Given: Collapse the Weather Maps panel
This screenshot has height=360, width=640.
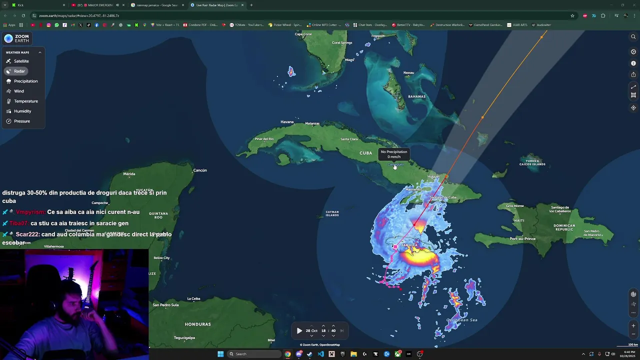Looking at the screenshot, I should click(x=40, y=52).
